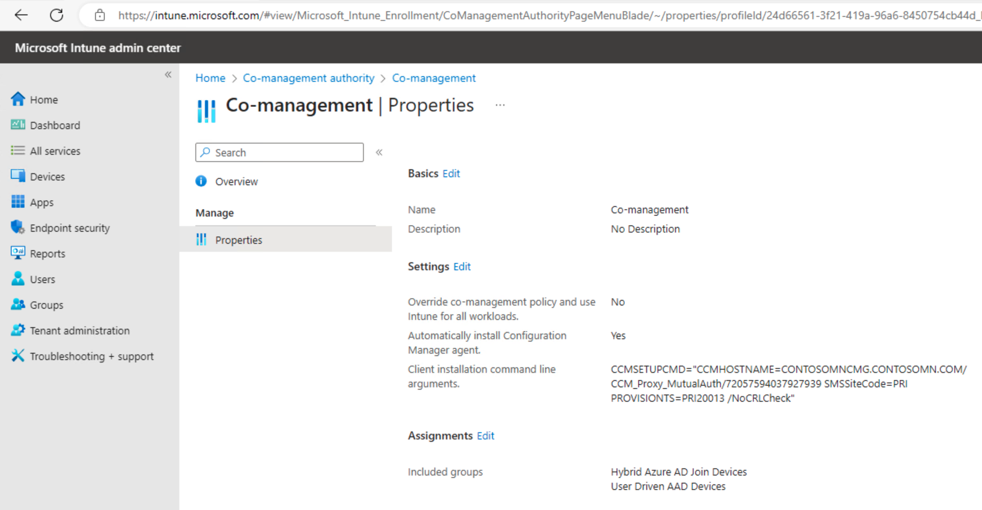Viewport: 982px width, 510px height.
Task: Switch to the Overview page
Action: 237,181
